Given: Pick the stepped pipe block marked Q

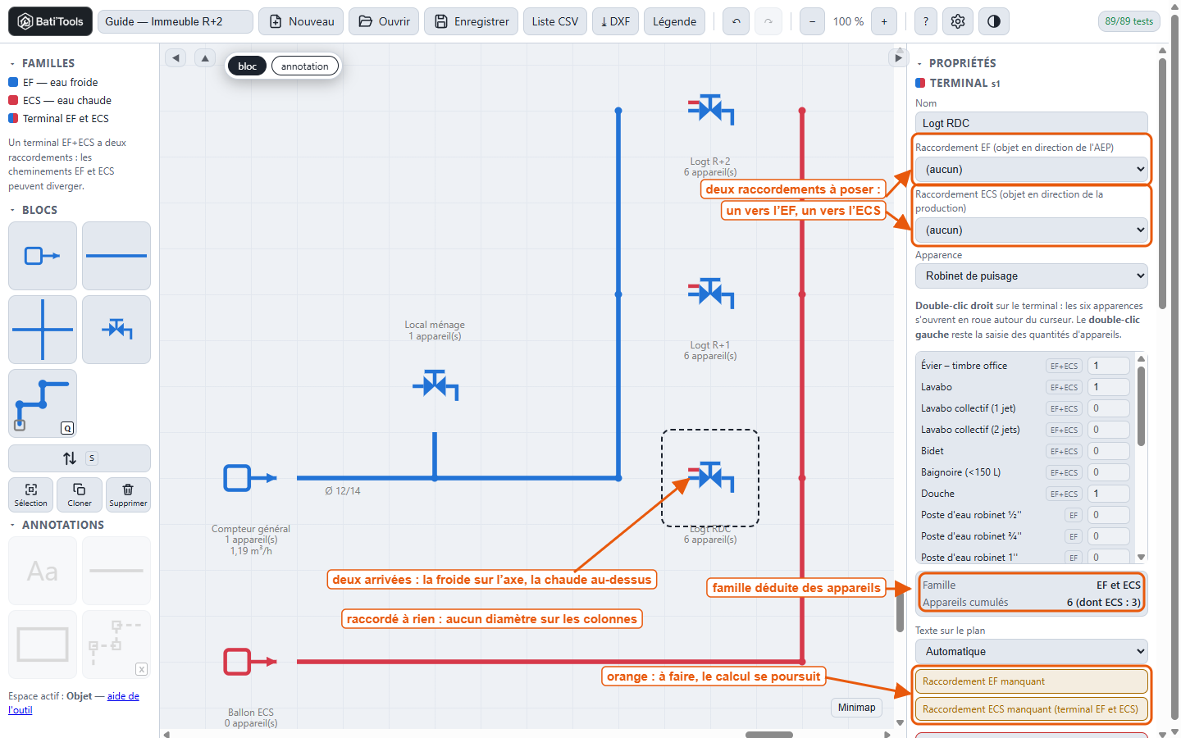Looking at the screenshot, I should pyautogui.click(x=43, y=403).
